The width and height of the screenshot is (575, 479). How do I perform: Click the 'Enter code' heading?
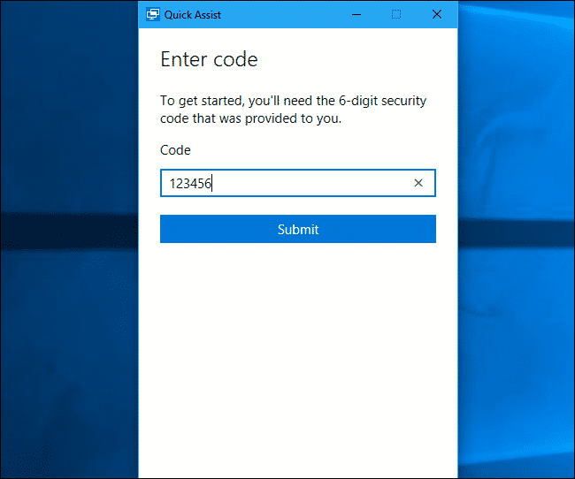209,60
